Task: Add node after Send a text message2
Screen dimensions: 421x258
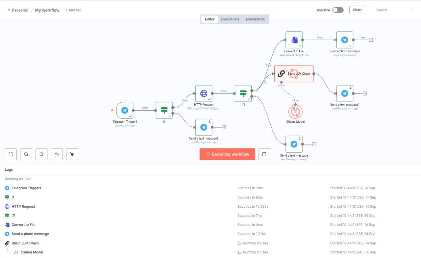Action: [224, 127]
